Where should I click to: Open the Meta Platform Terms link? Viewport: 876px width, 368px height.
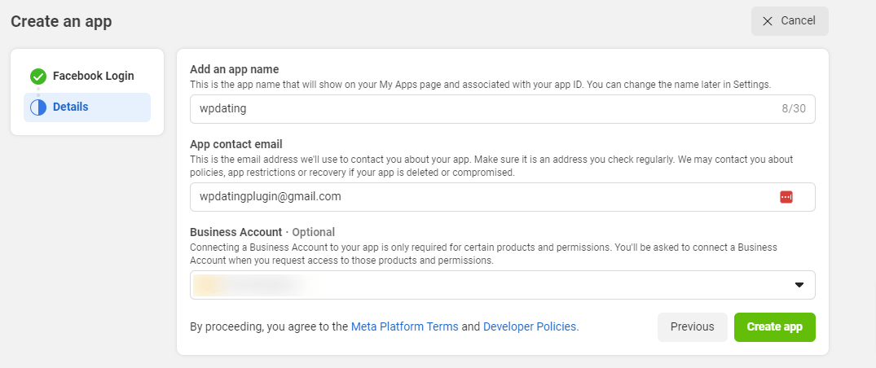point(404,326)
